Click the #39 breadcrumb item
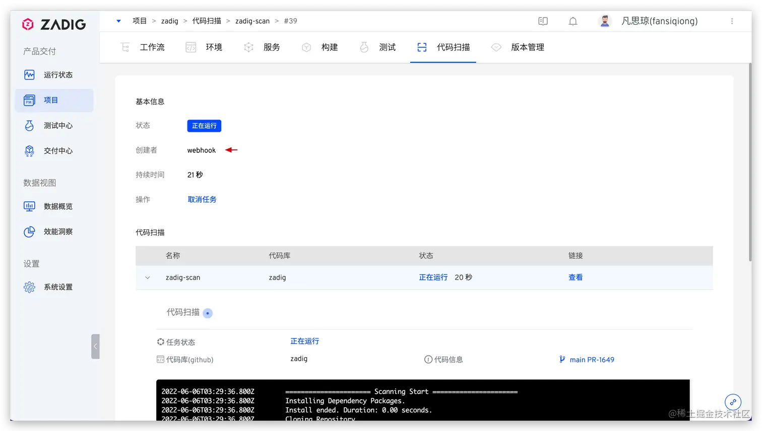 pyautogui.click(x=290, y=21)
